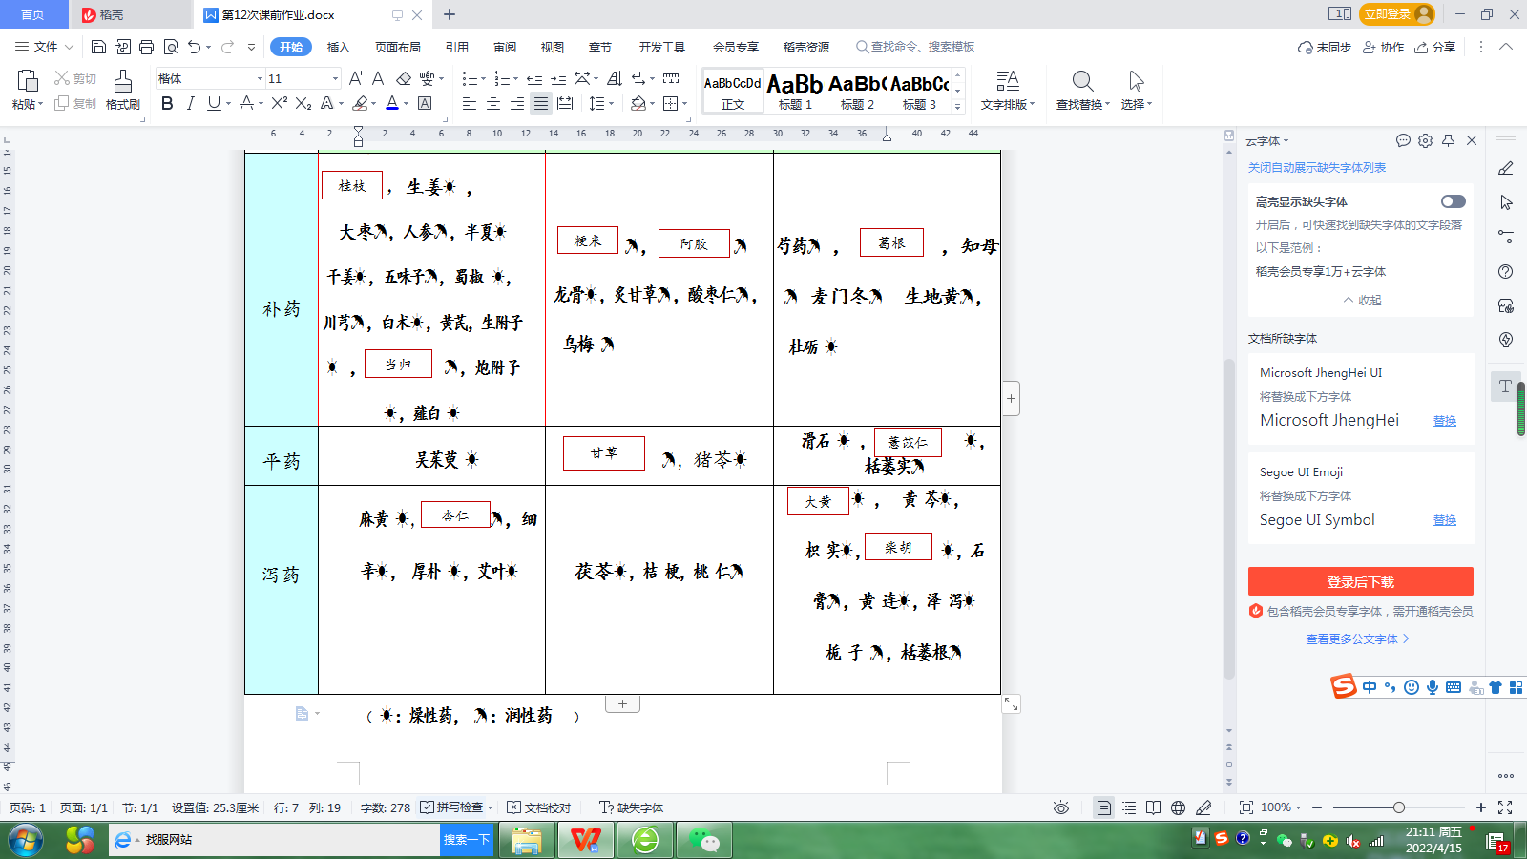Open font name dropdown showing 楷体

pos(259,78)
